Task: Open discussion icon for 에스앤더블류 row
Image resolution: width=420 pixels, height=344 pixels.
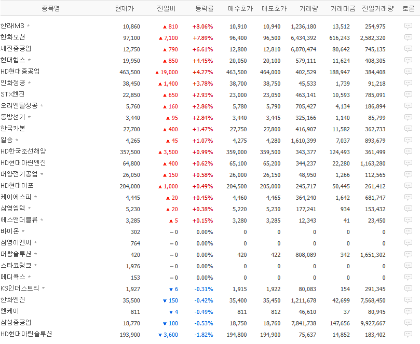Action: pyautogui.click(x=408, y=220)
